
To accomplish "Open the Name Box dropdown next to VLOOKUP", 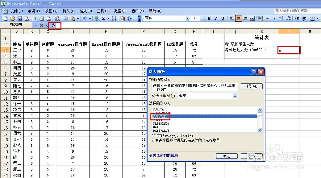I will [x=35, y=25].
